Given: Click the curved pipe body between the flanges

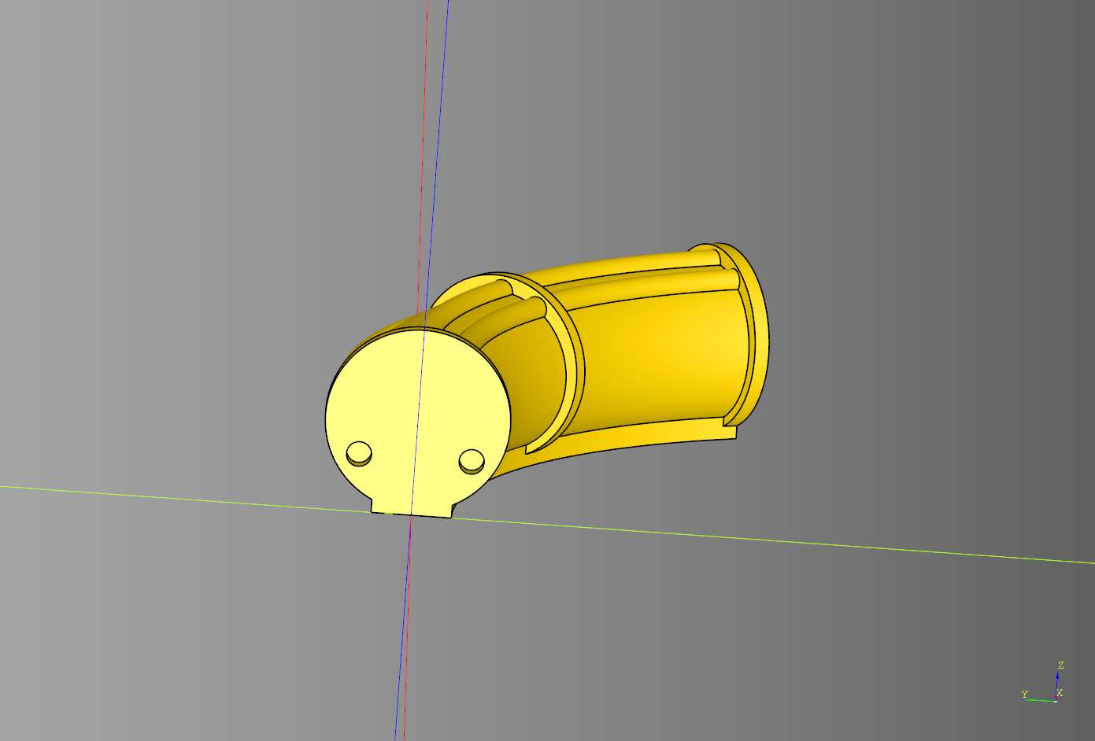Looking at the screenshot, I should pyautogui.click(x=653, y=354).
